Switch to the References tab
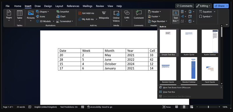The image size is (233, 112). 73,6
